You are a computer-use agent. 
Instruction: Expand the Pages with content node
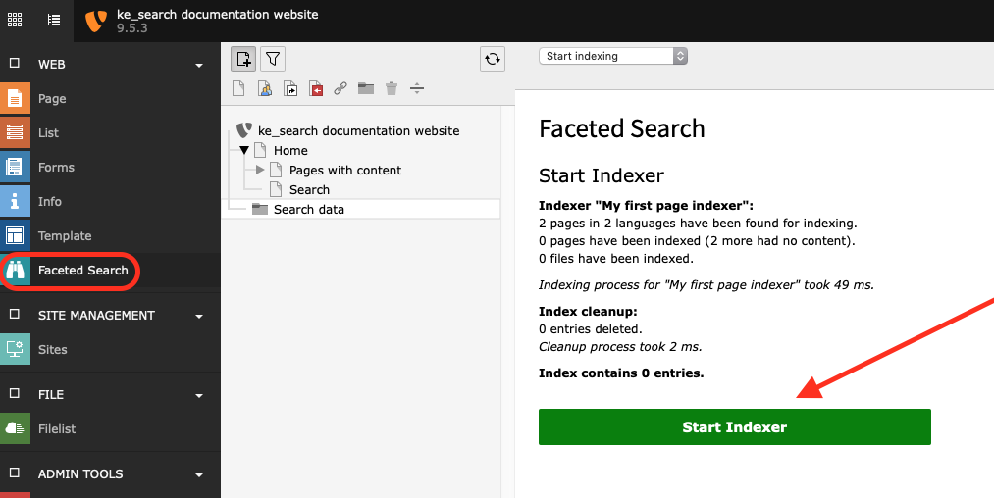260,171
